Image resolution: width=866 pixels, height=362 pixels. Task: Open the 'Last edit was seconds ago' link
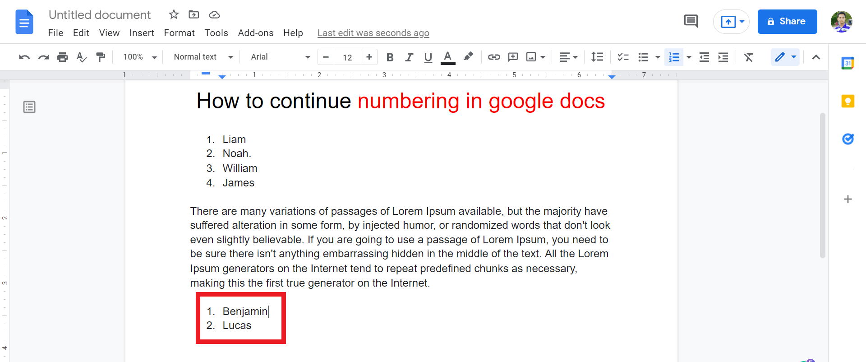[373, 33]
